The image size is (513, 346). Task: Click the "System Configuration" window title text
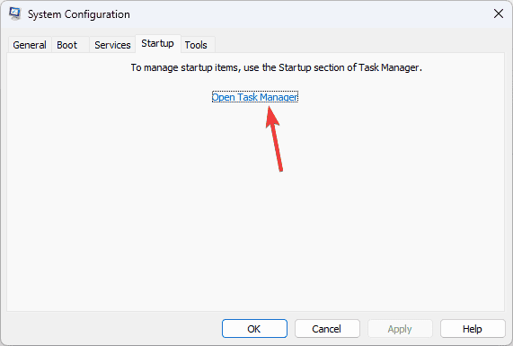78,14
